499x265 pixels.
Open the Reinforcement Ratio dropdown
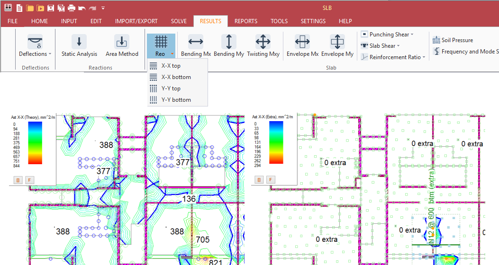click(392, 57)
